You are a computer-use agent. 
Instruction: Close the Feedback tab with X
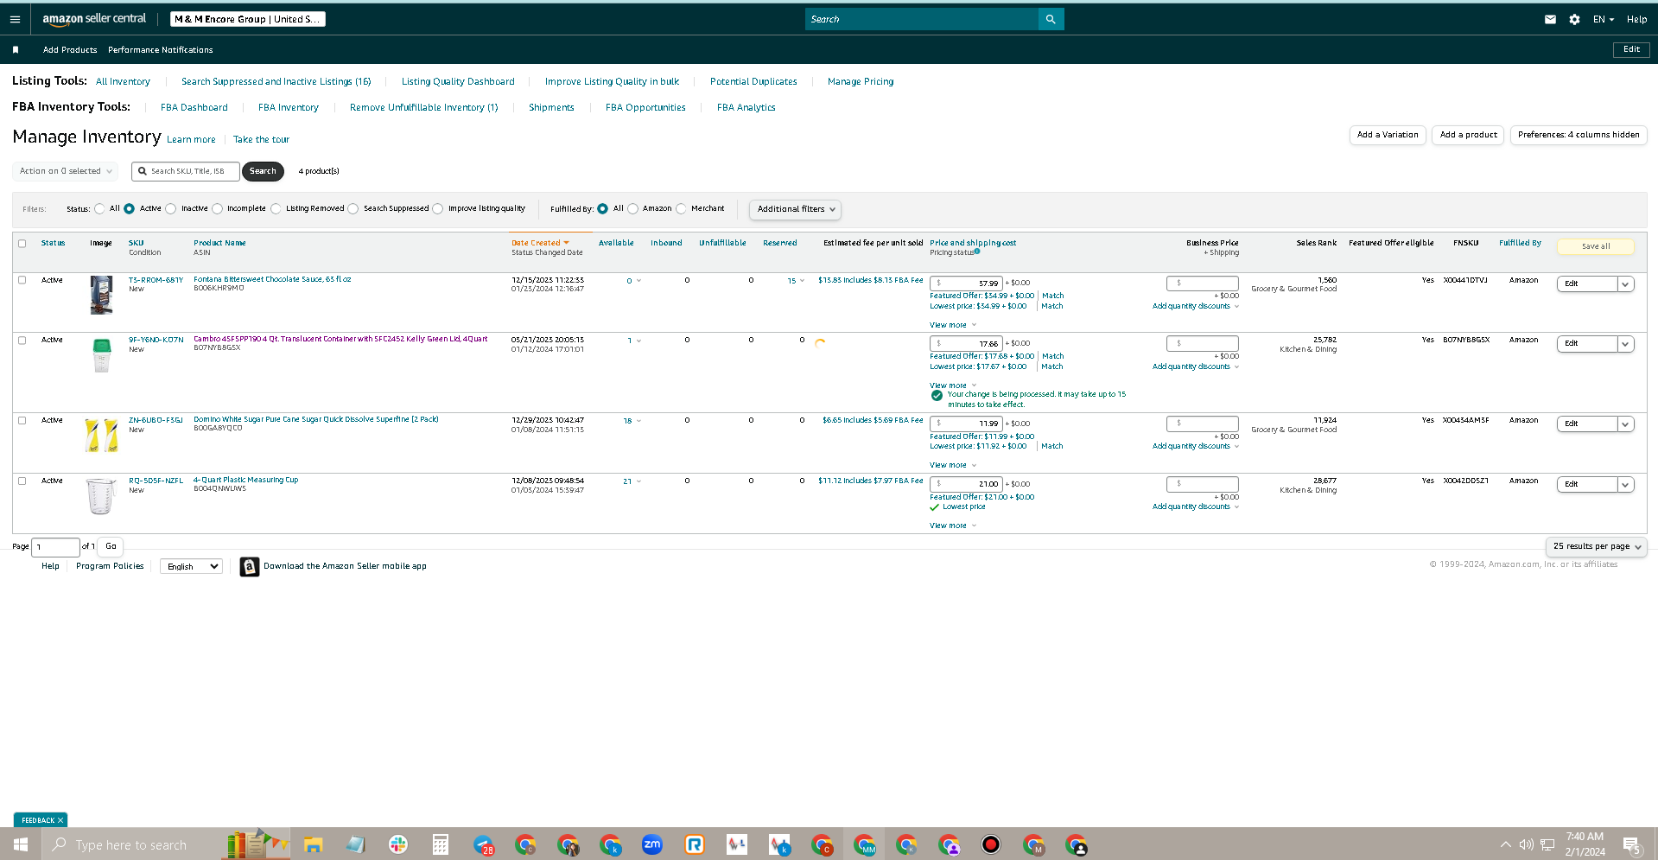tap(60, 820)
